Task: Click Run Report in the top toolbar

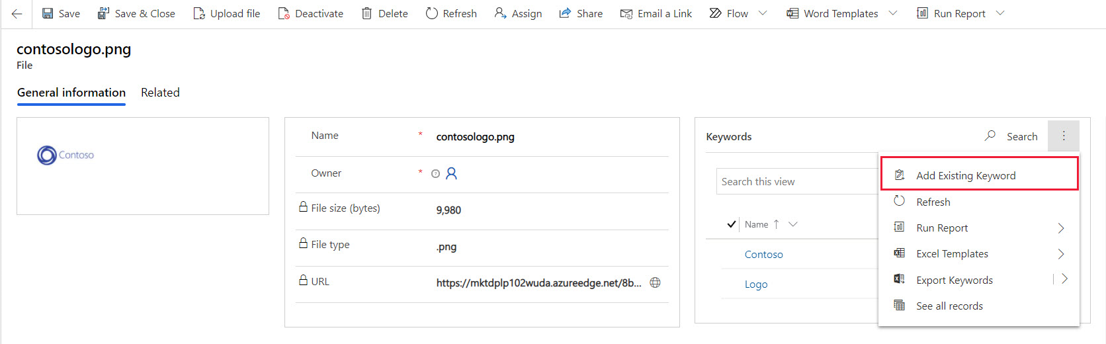Action: [x=951, y=13]
